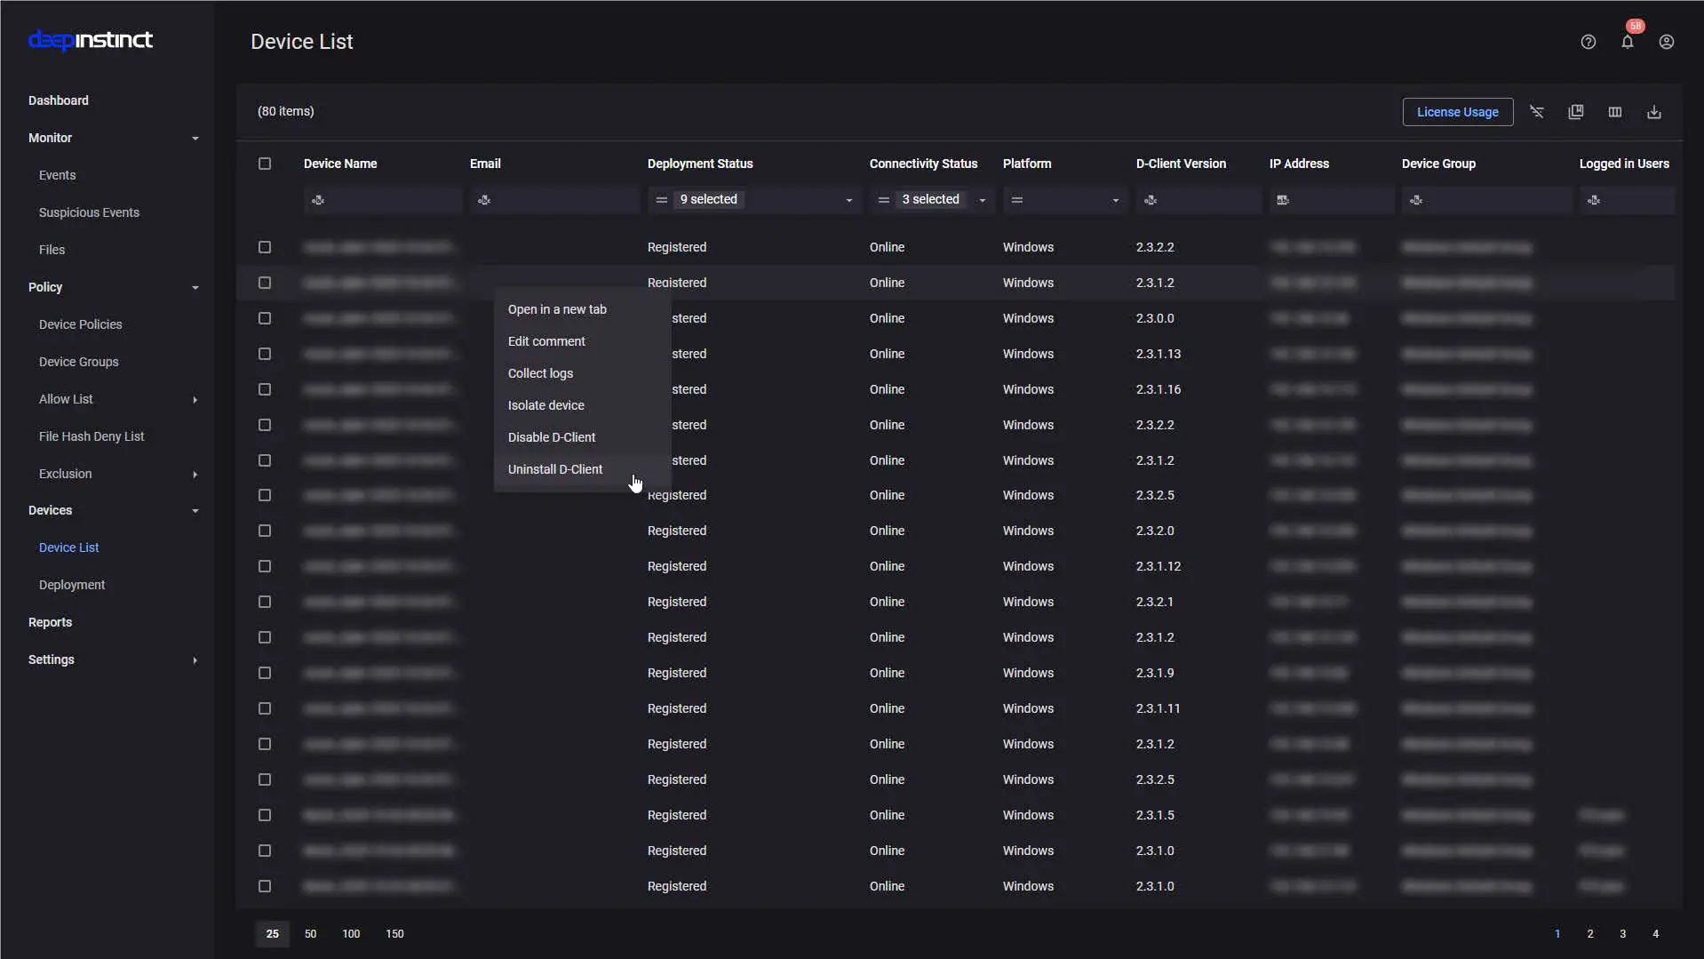
Task: Click the filter icon under Device Name
Action: 318,200
